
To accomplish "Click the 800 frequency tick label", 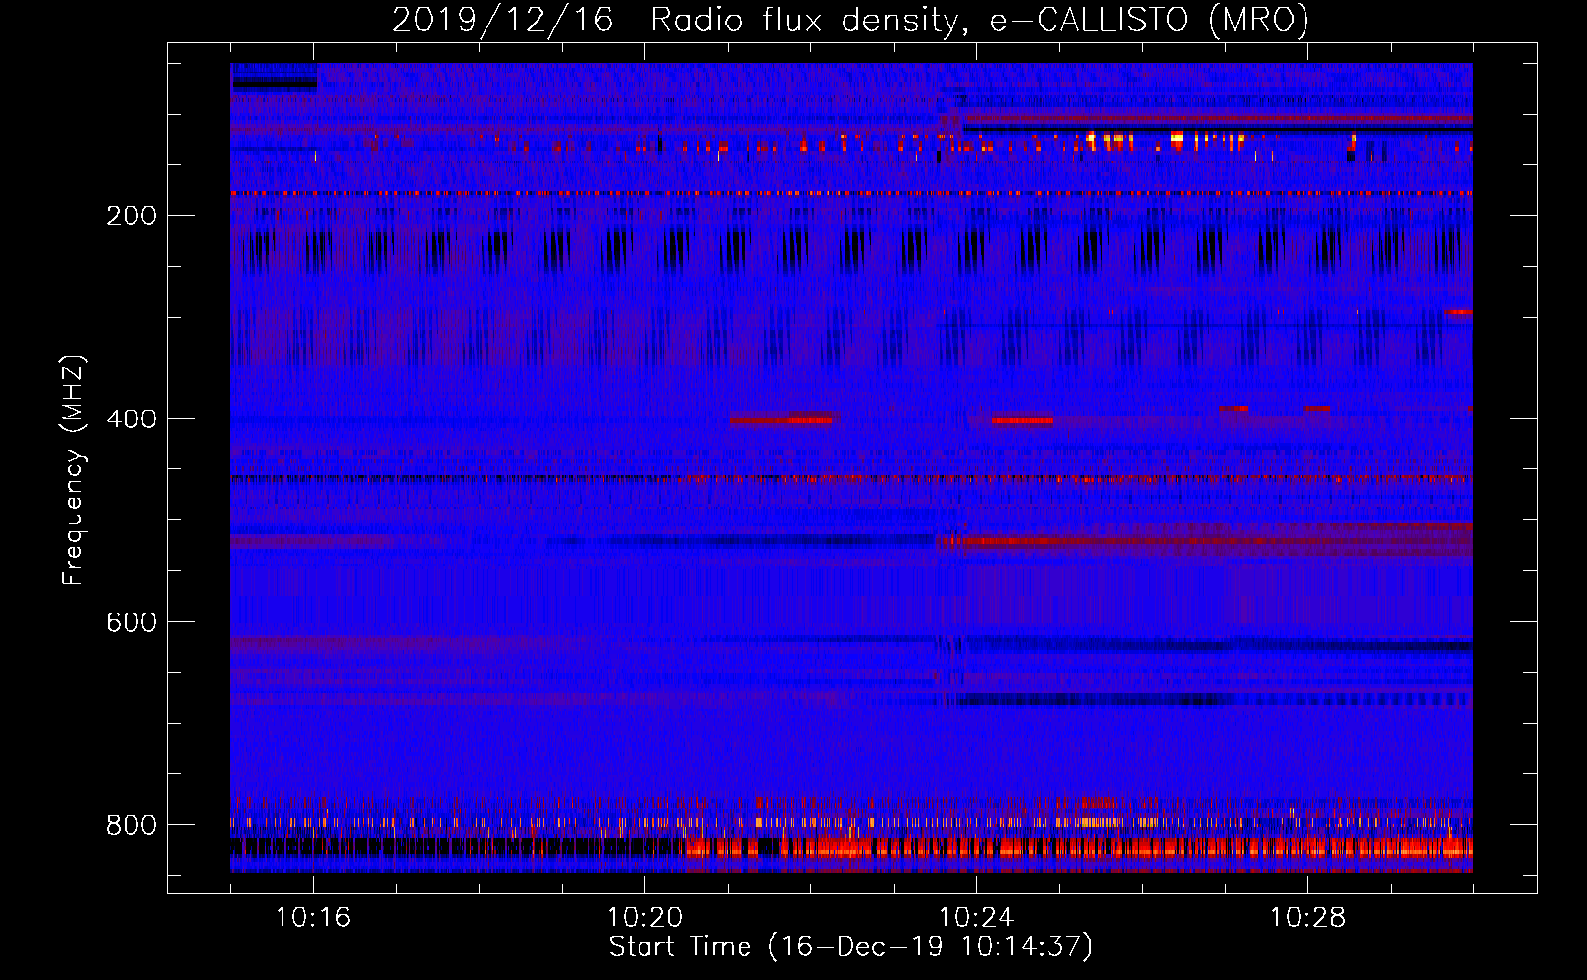I will point(130,826).
